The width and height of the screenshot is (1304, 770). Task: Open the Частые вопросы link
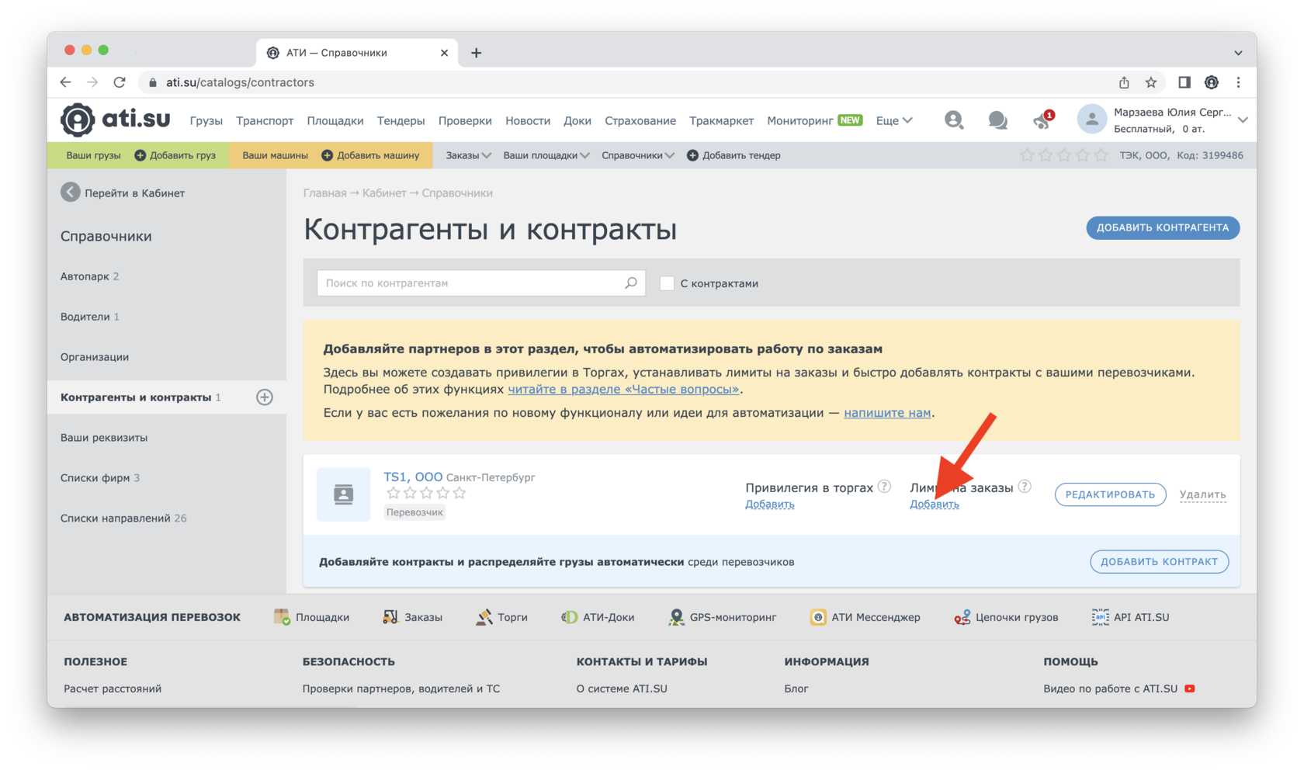pyautogui.click(x=623, y=390)
